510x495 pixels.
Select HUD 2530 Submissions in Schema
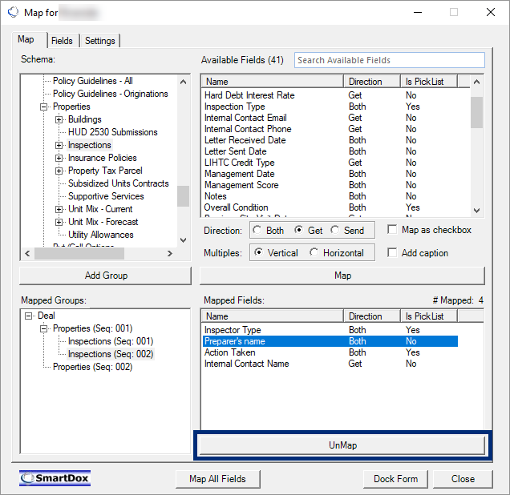(112, 132)
